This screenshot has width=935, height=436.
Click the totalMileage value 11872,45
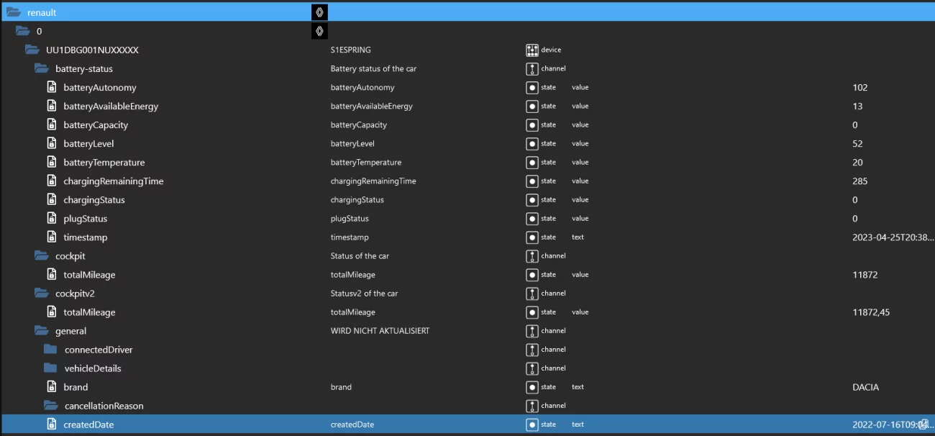point(870,312)
